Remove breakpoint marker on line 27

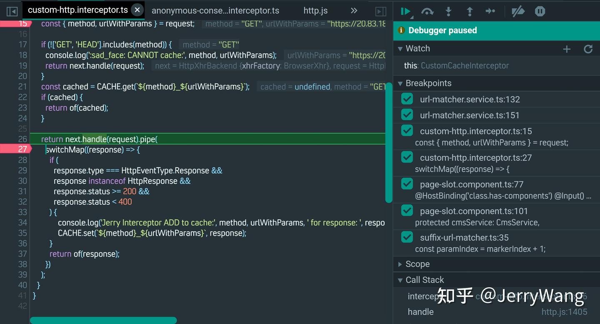pyautogui.click(x=16, y=149)
